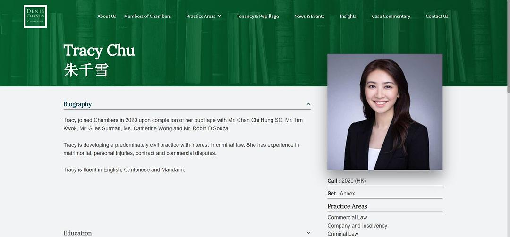The width and height of the screenshot is (510, 237).
Task: Expand the Education section chevron
Action: (308, 233)
